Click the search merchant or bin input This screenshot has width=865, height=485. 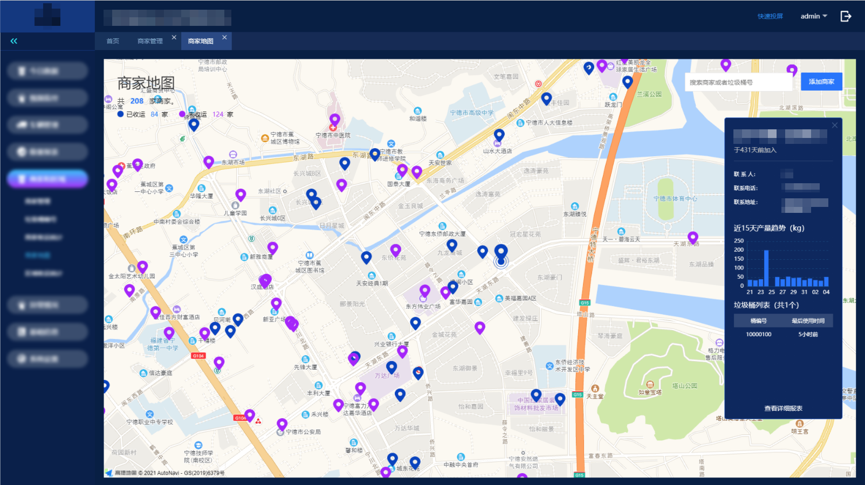click(739, 82)
